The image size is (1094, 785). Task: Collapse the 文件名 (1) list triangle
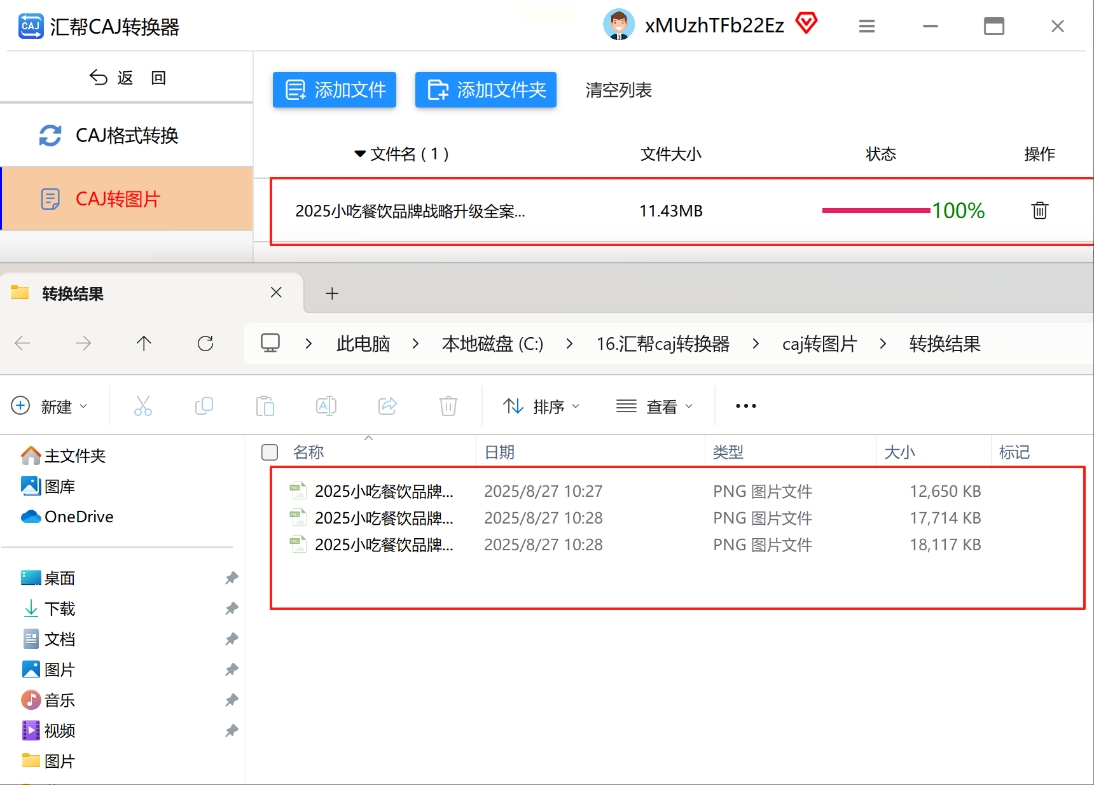[x=360, y=154]
